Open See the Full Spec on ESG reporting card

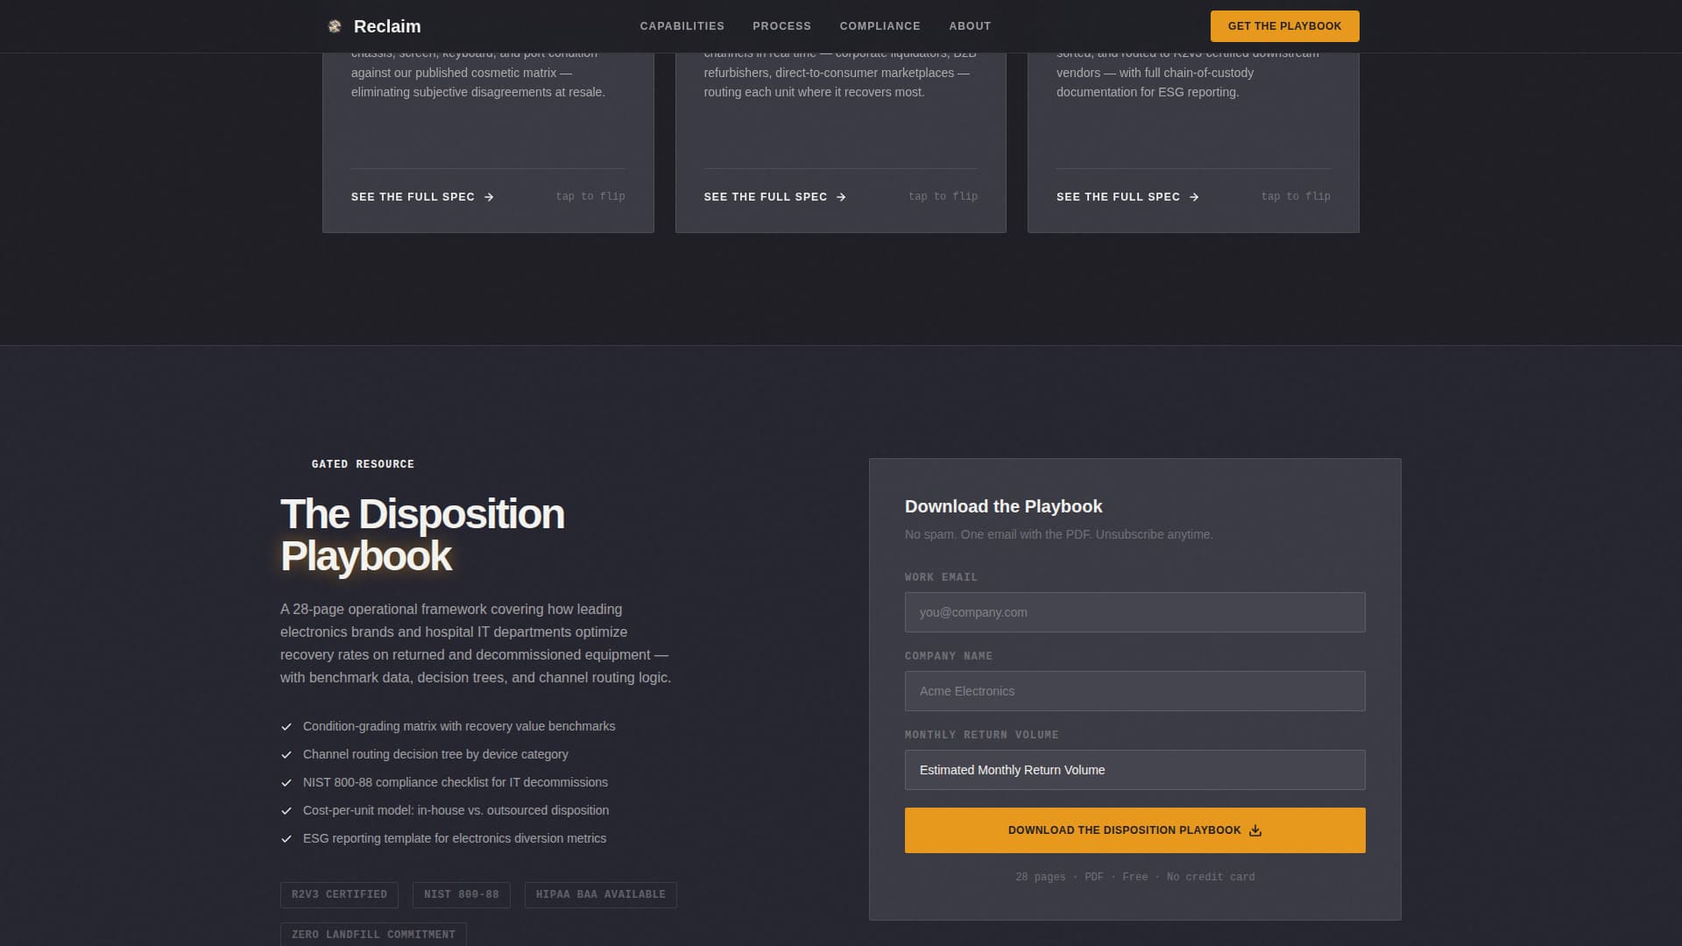1127,197
